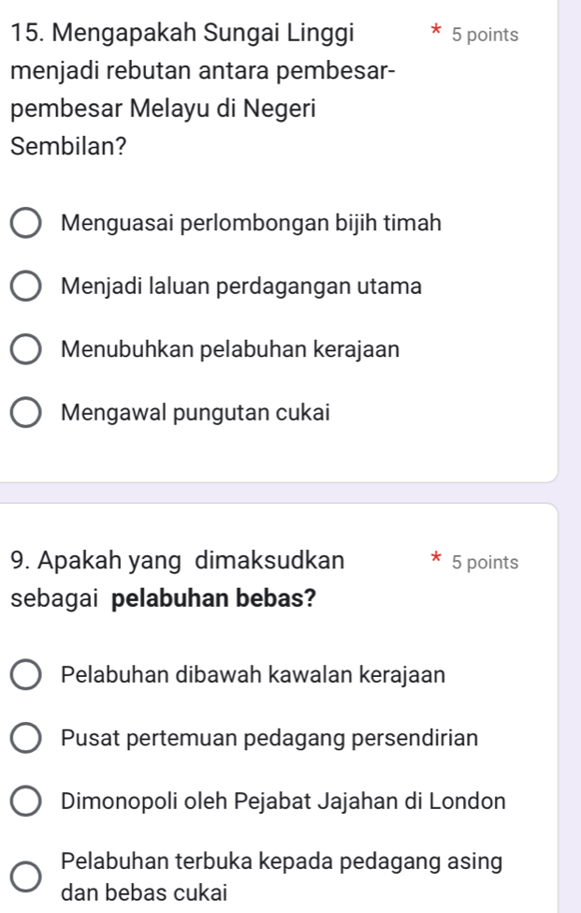Choose radio circle beside Menjadi laluan perdagangan utama
Screen dimensions: 581x913
click(x=26, y=287)
